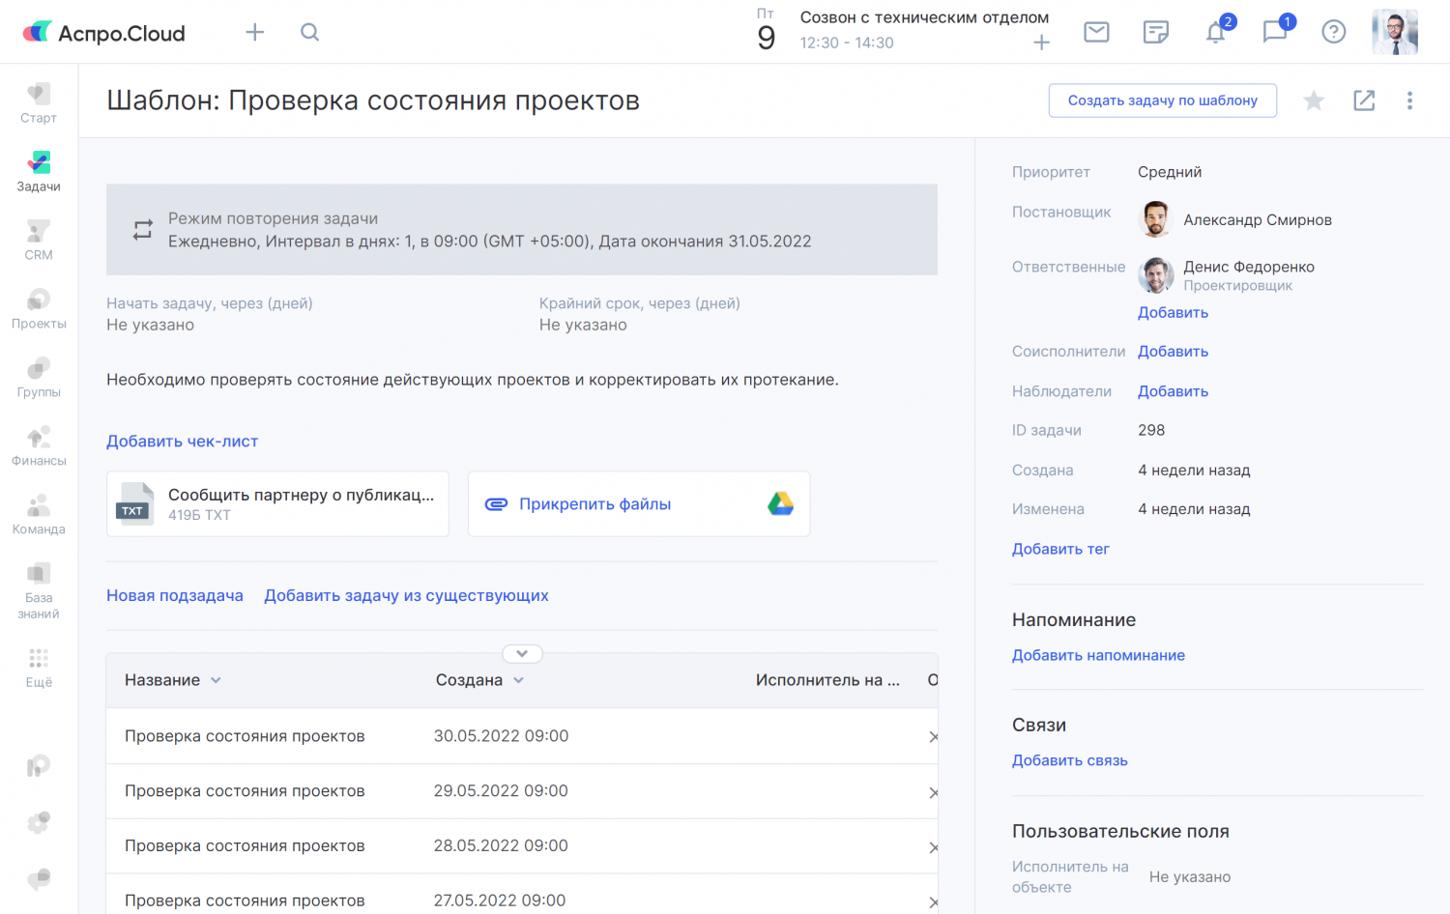Open the help question mark icon
Screen dimensions: 1450x914
point(1333,32)
